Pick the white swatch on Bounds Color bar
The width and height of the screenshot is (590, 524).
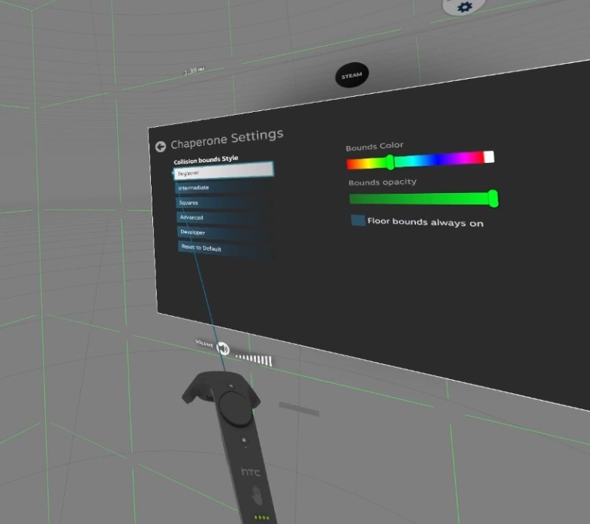click(x=489, y=157)
